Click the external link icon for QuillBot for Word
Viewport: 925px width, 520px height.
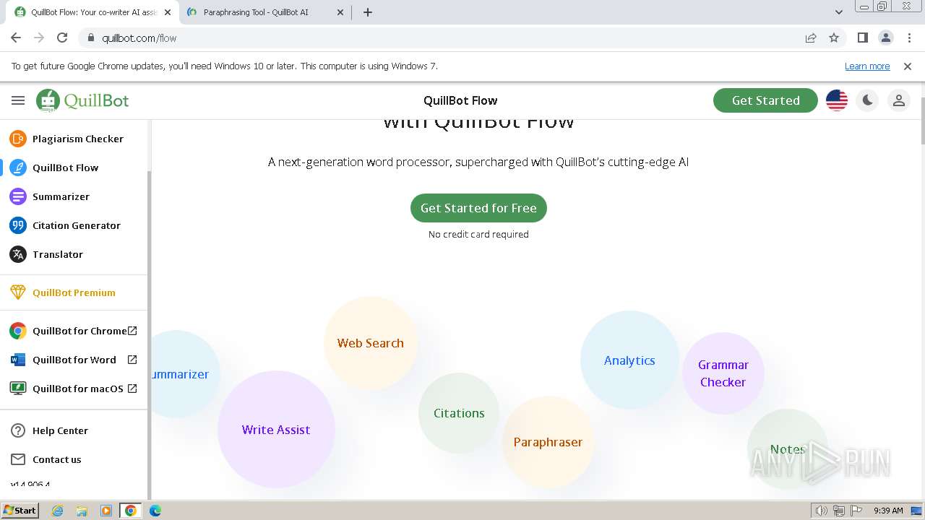coord(132,360)
